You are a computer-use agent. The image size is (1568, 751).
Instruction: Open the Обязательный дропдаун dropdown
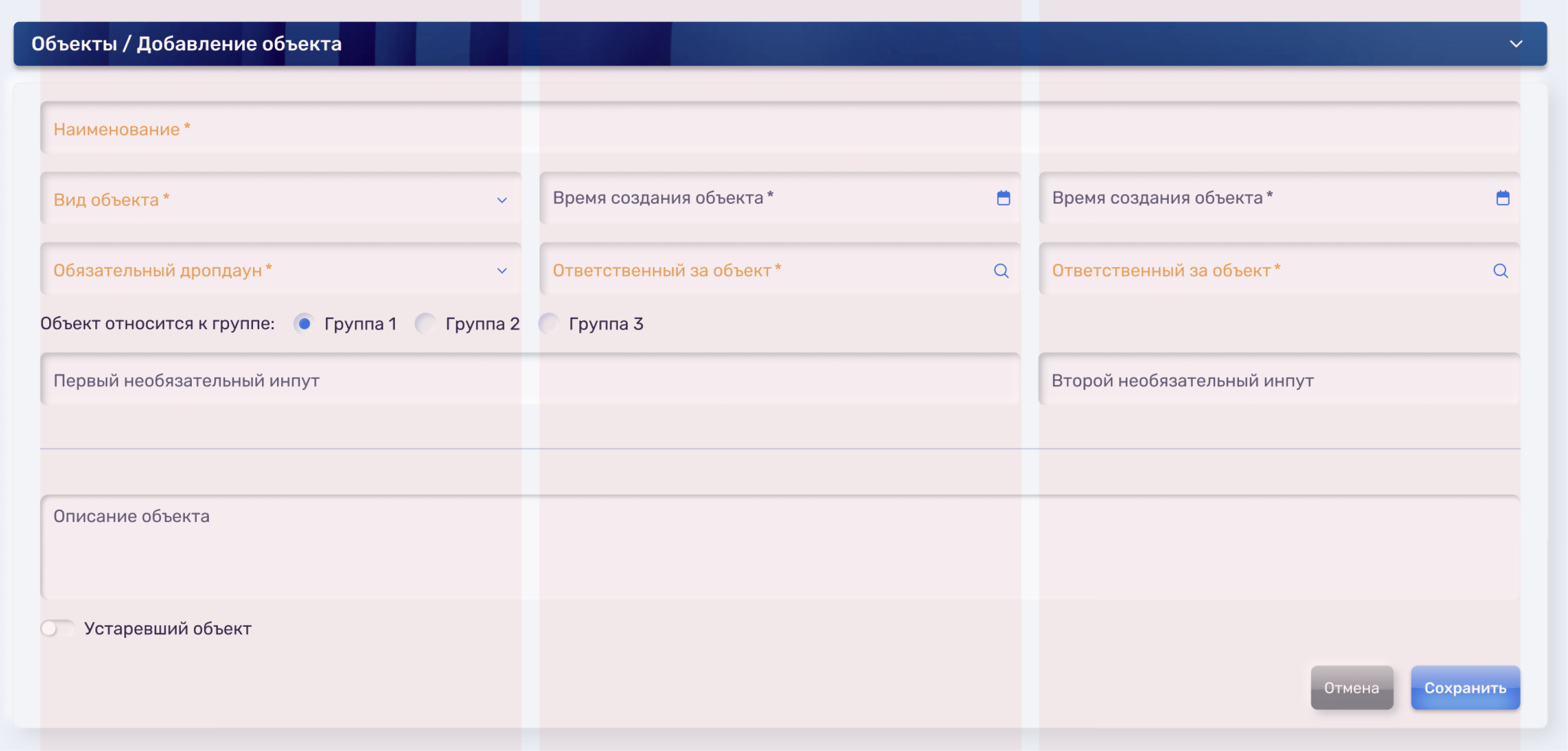[x=281, y=269]
